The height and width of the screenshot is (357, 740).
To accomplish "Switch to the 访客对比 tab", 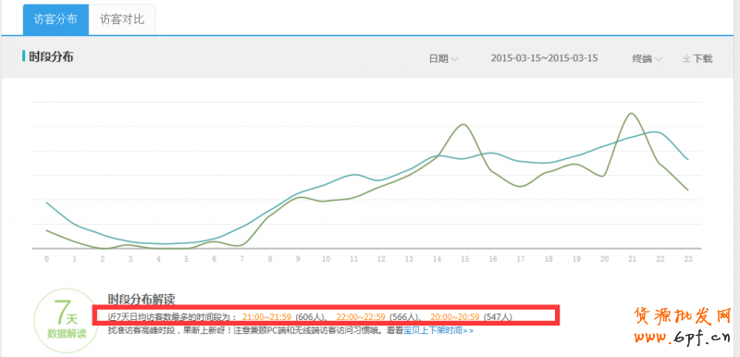I will tap(122, 19).
